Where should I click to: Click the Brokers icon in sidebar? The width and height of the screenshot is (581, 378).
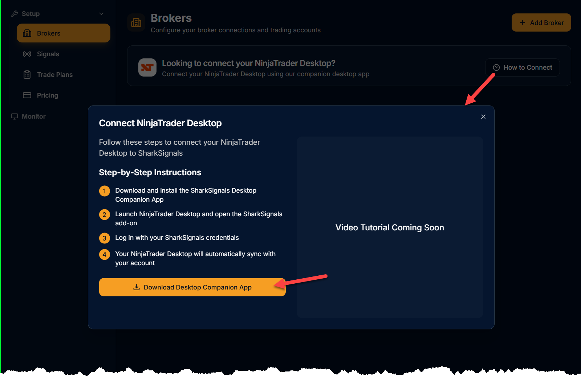(x=27, y=33)
